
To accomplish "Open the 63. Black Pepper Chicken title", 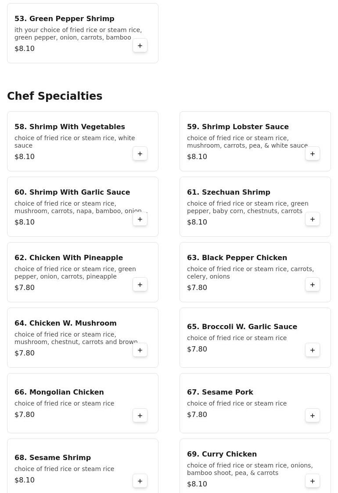I will [x=237, y=257].
